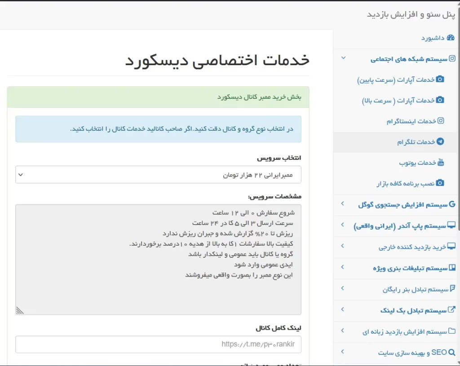Click the خدمات اختصاصی دیسکورد page heading
Image resolution: width=460 pixels, height=366 pixels.
(217, 61)
